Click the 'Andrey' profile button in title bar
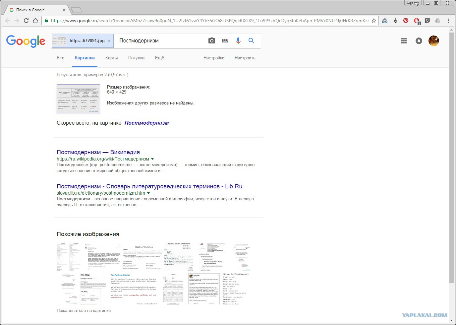456x325 pixels. point(413,3)
